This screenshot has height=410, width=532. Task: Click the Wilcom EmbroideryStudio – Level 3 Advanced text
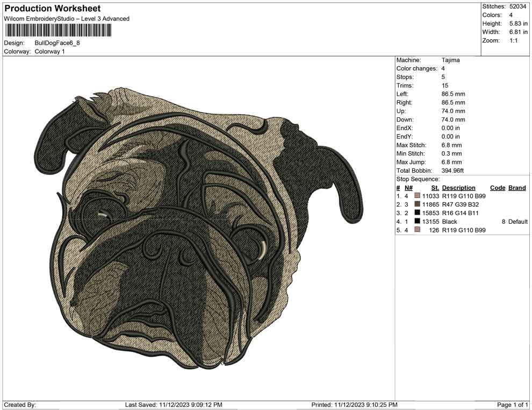(67, 19)
